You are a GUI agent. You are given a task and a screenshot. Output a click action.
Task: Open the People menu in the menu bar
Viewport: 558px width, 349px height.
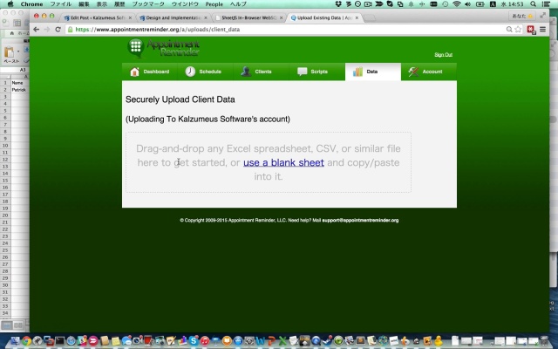pos(214,4)
